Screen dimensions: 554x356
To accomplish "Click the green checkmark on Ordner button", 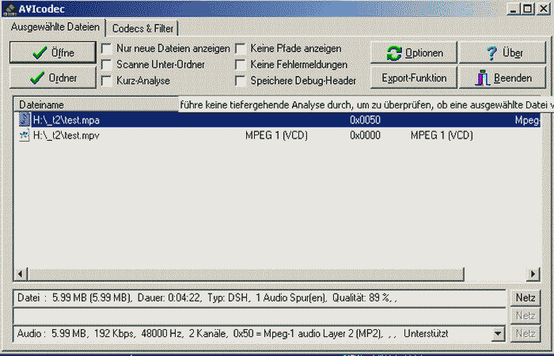I will coord(36,78).
